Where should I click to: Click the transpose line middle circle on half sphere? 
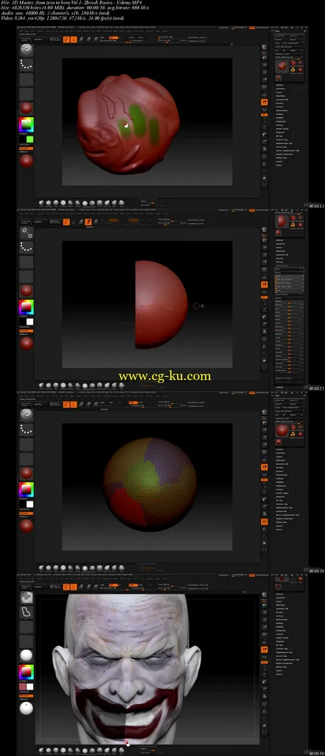coord(168,305)
